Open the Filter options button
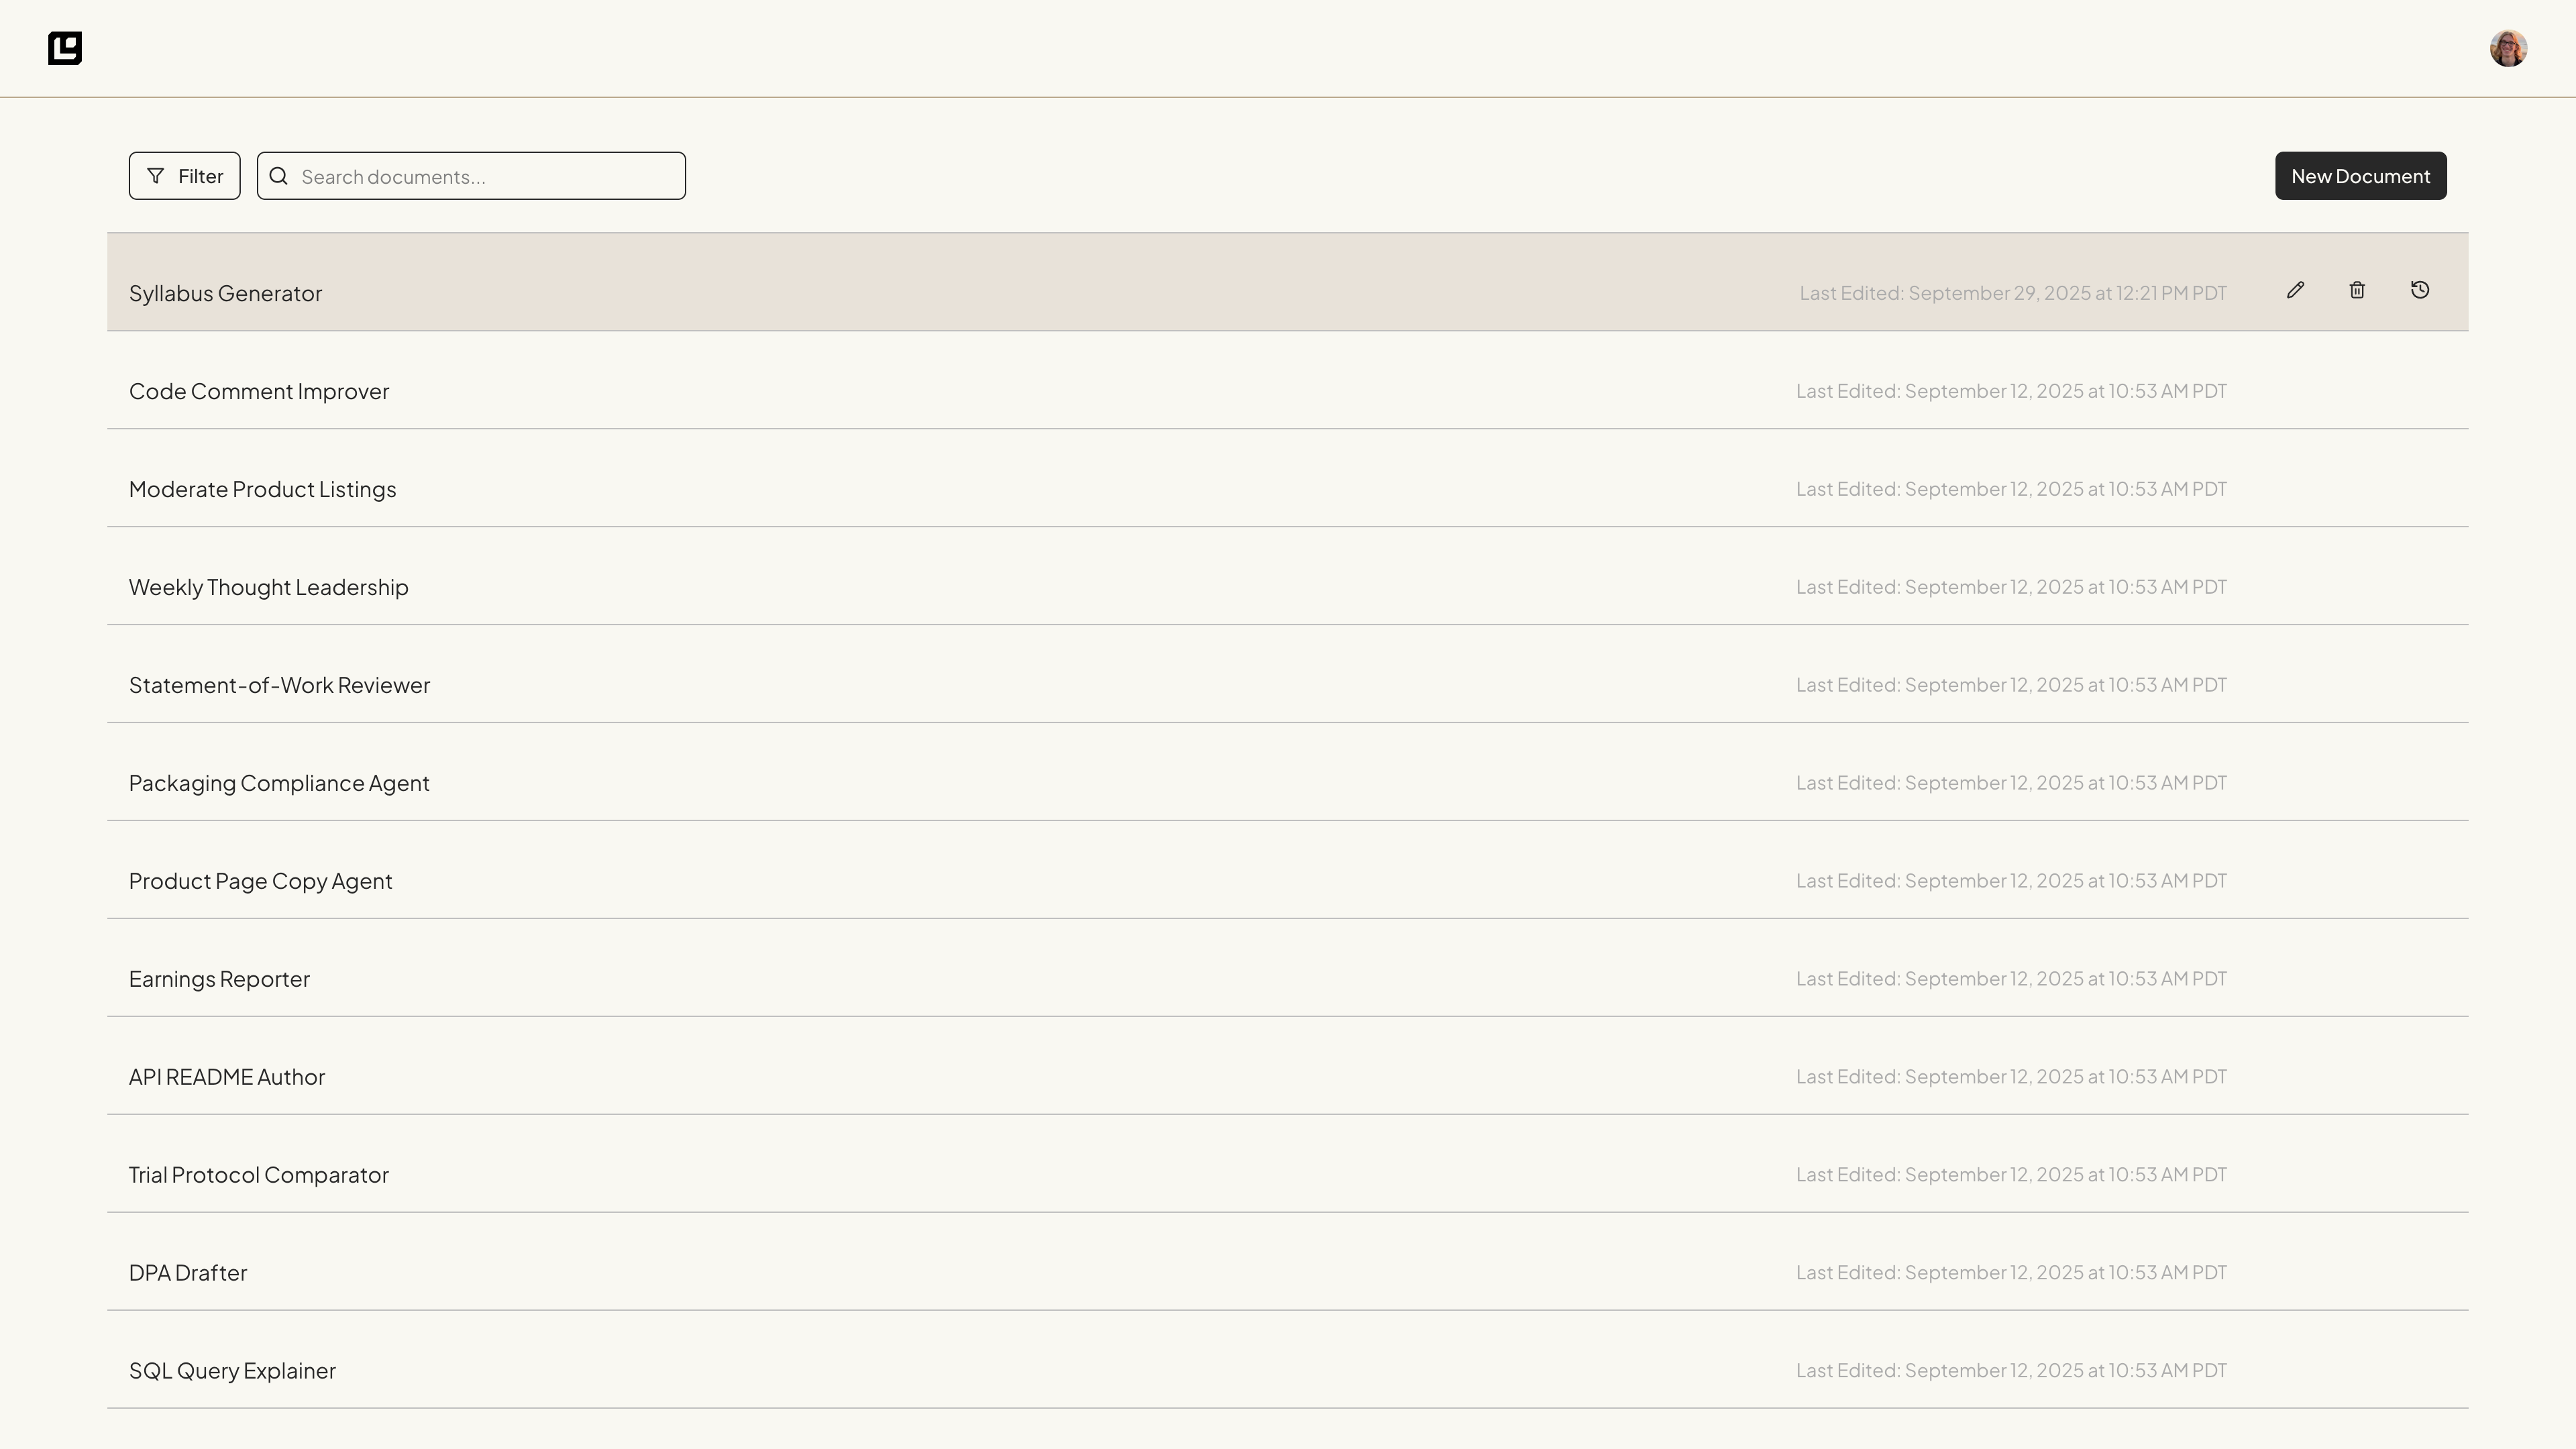 tap(185, 176)
